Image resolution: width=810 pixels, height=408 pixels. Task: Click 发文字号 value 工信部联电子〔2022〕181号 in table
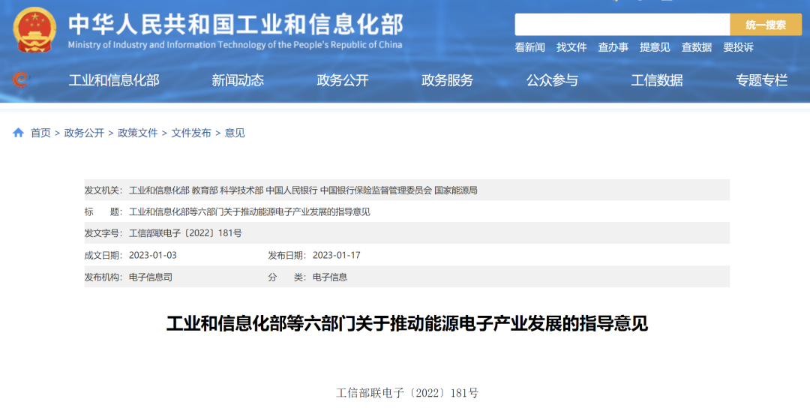click(x=185, y=233)
